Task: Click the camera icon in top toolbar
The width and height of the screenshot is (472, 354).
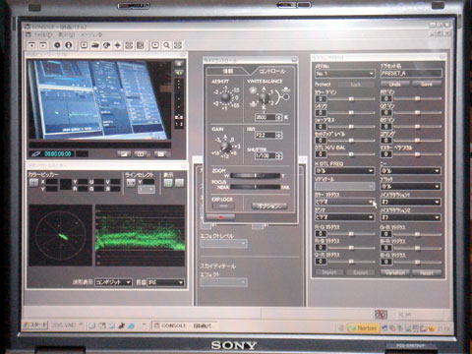Action: (95, 45)
